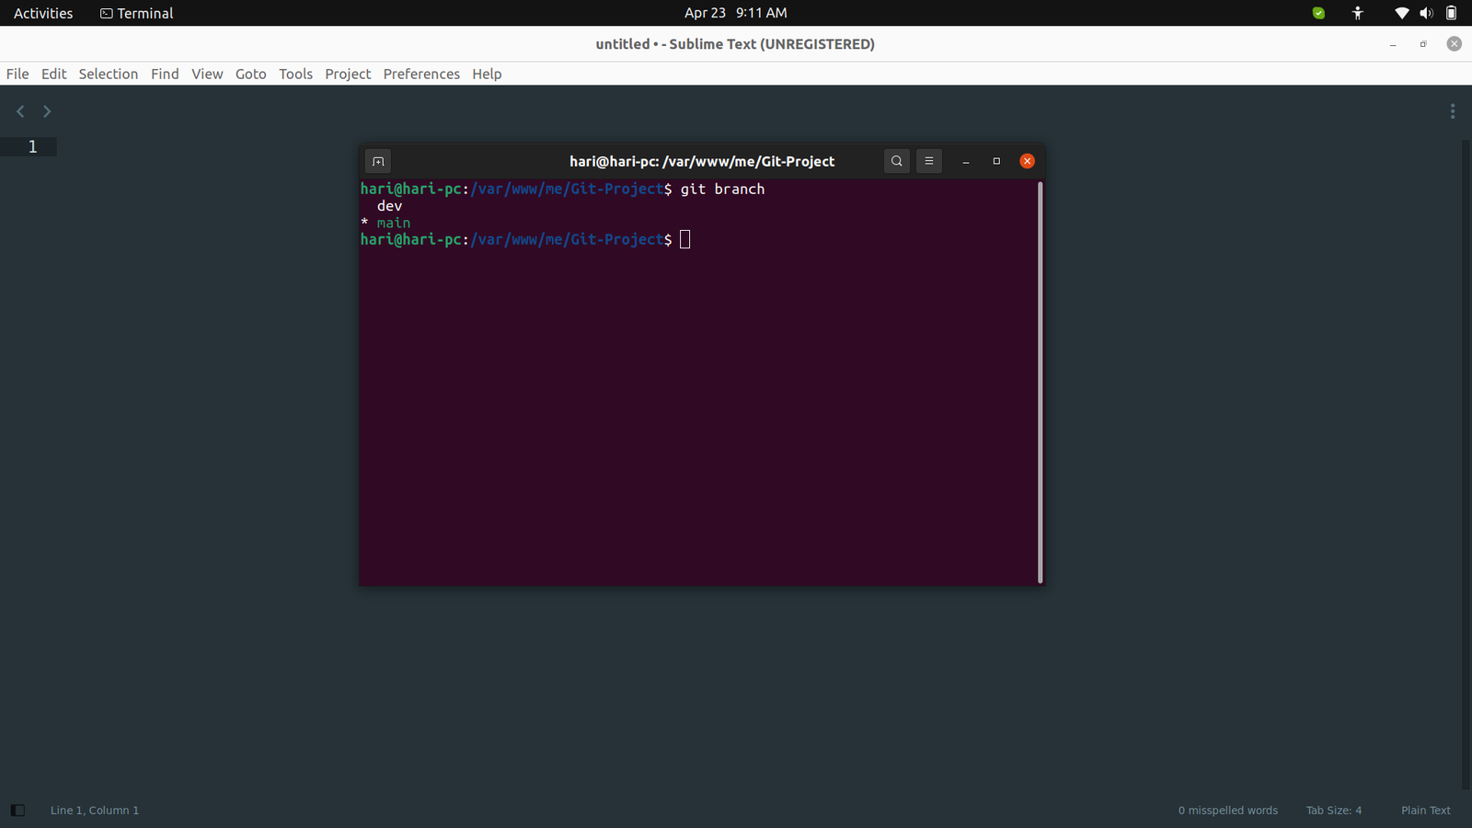Image resolution: width=1472 pixels, height=828 pixels.
Task: Click the terminal search magnifier icon
Action: click(896, 161)
